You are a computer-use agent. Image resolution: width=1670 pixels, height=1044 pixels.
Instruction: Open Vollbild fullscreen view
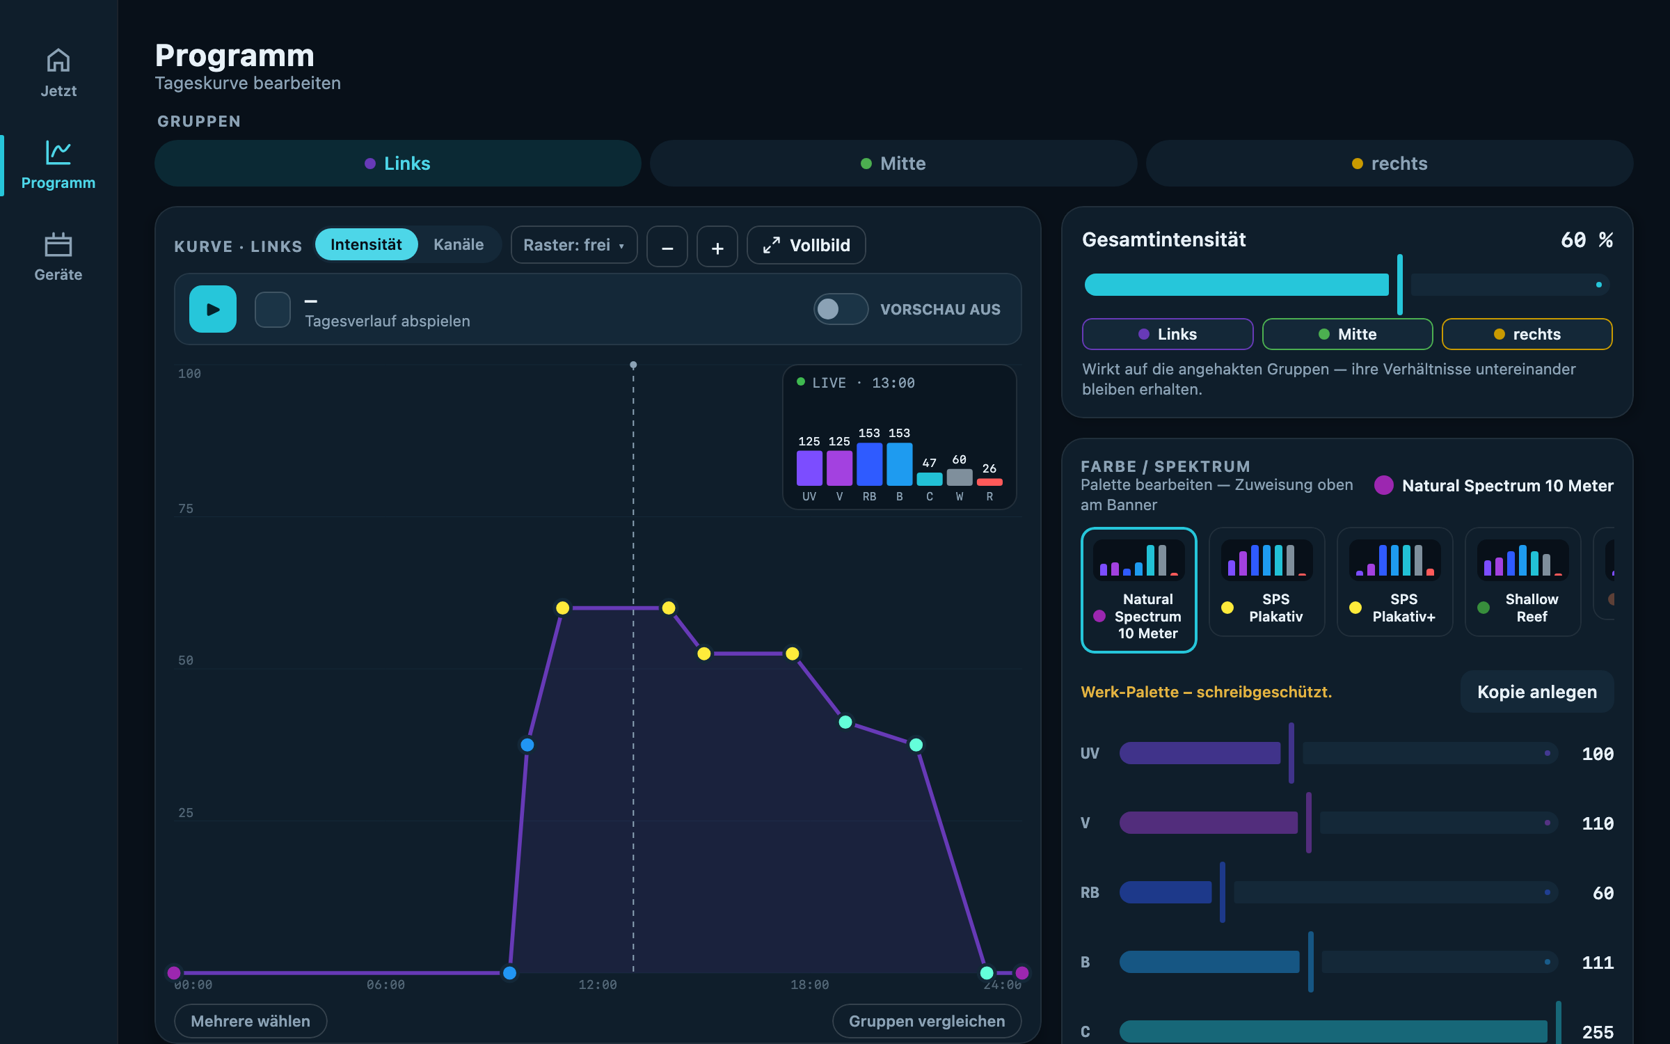(x=806, y=246)
